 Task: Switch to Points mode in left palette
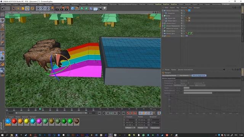click(2, 34)
